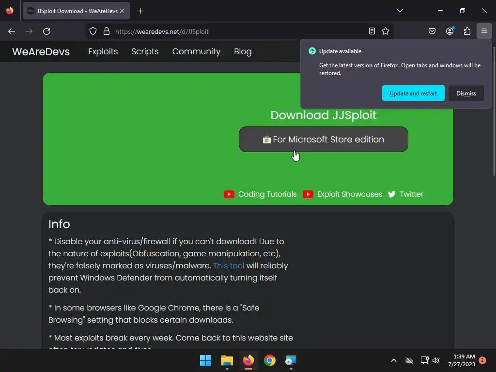The image size is (496, 372).
Task: Click the Firefox taskbar icon
Action: [x=248, y=360]
